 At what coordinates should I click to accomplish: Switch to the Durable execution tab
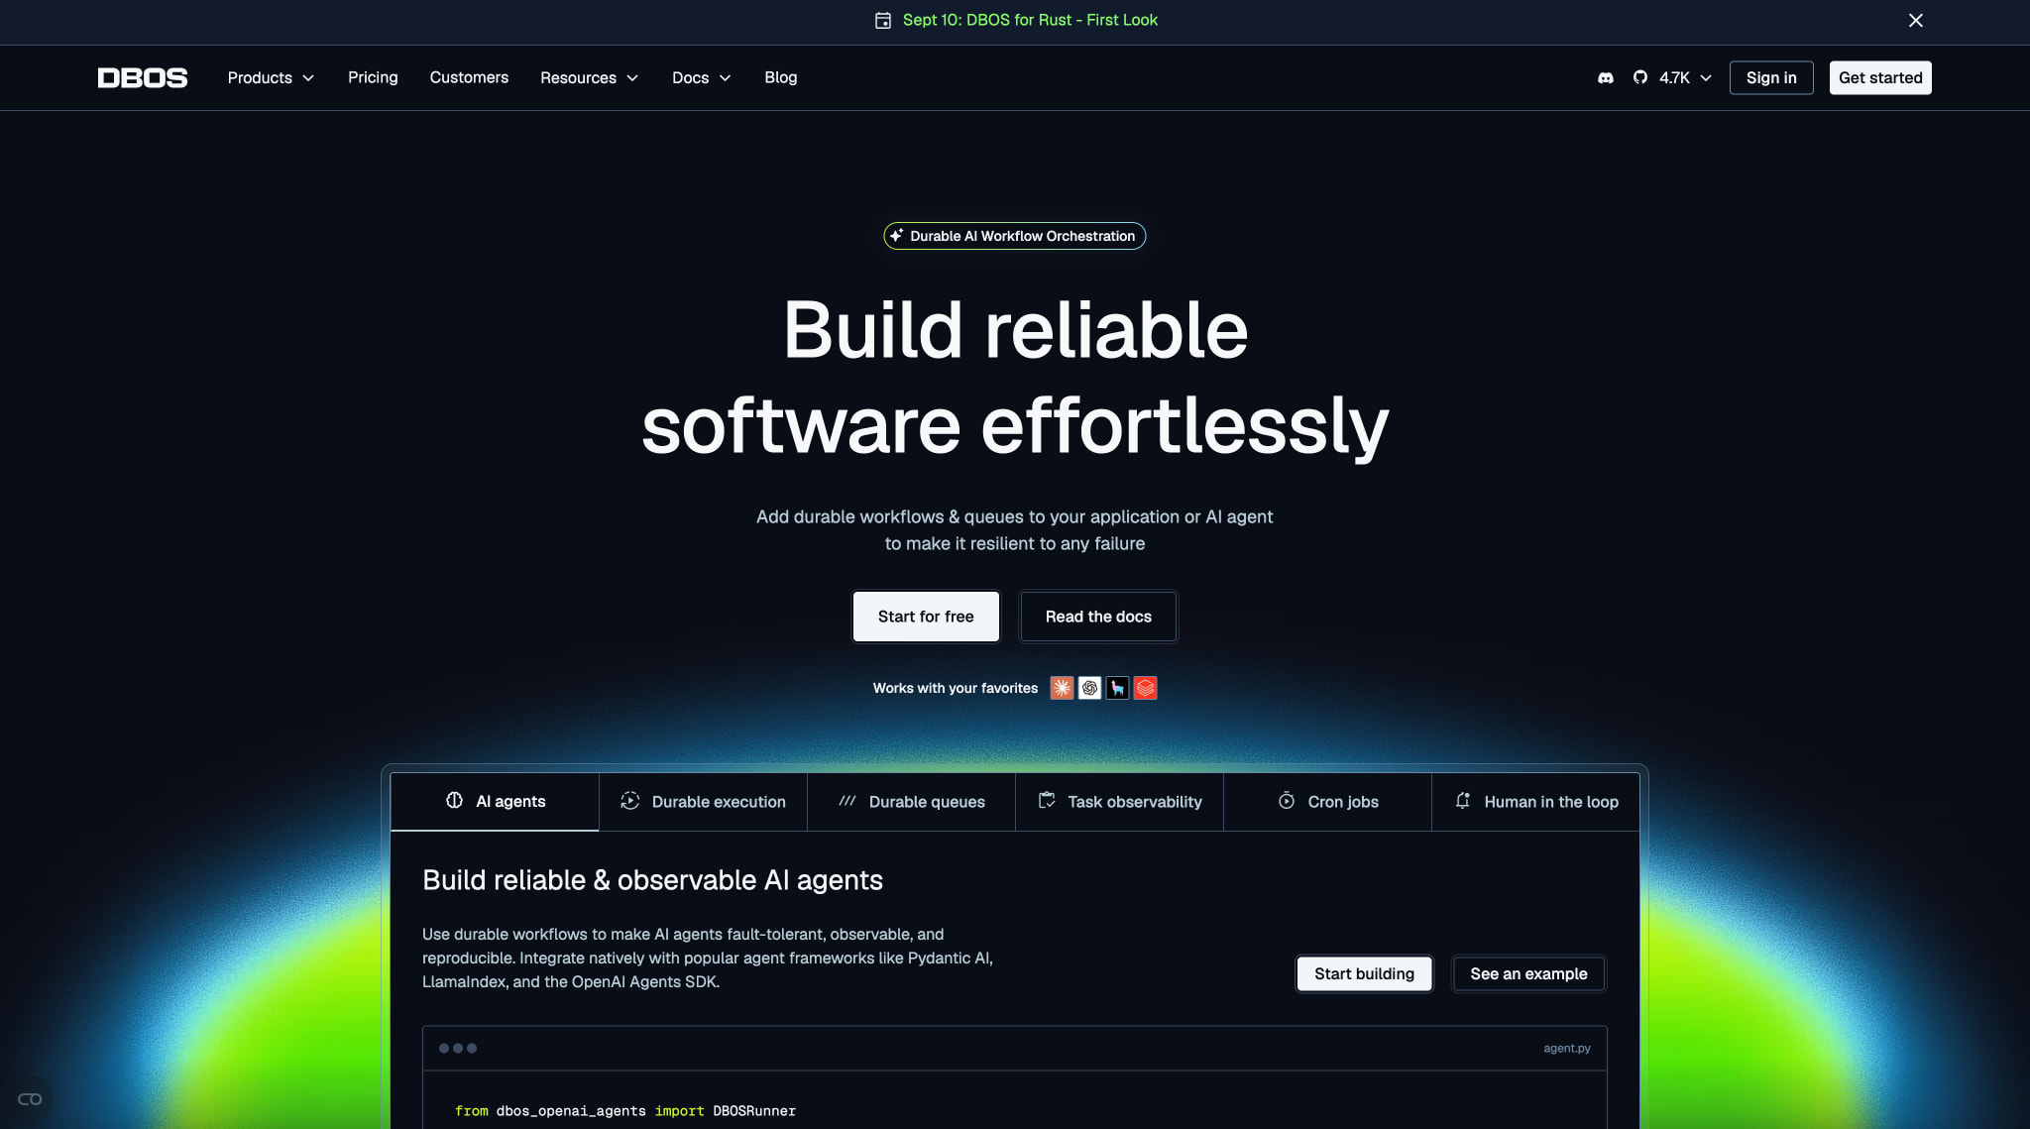tap(703, 801)
